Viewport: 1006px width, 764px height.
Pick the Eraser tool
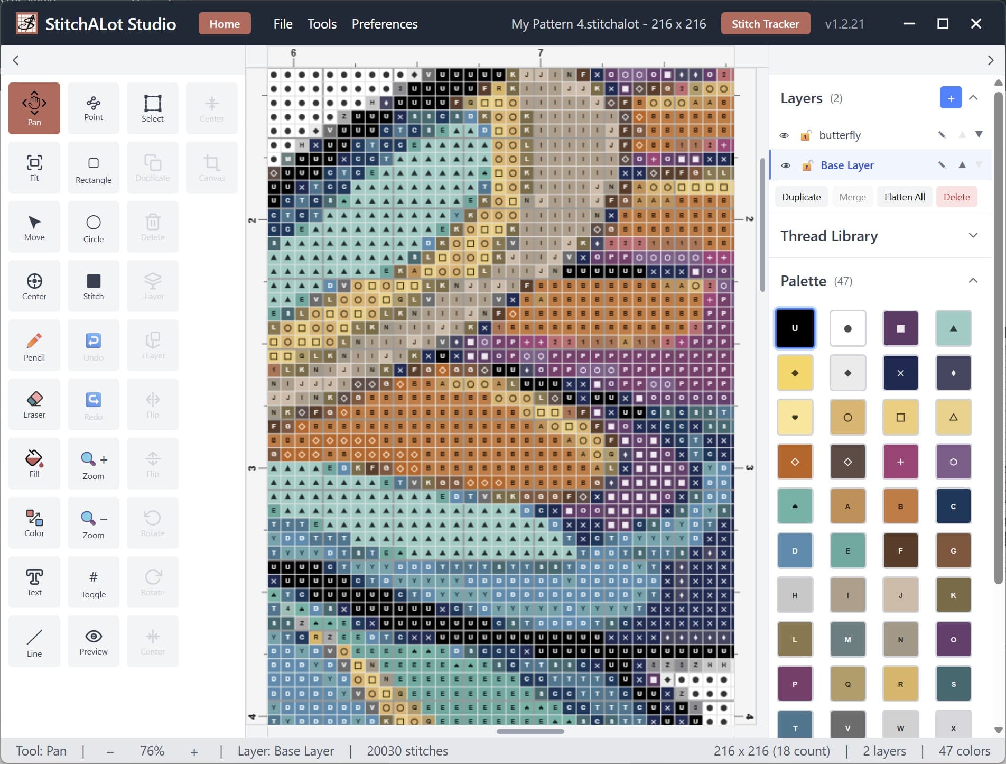(34, 404)
